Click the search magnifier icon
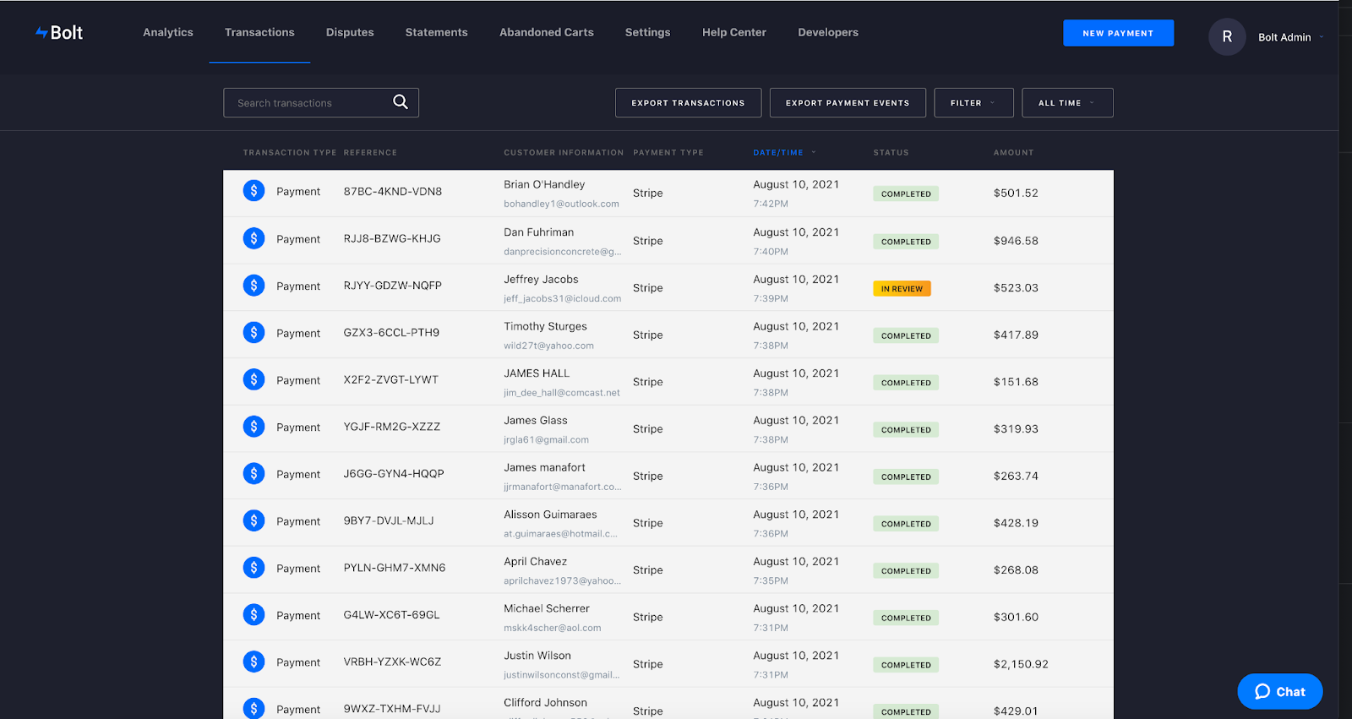 coord(401,102)
